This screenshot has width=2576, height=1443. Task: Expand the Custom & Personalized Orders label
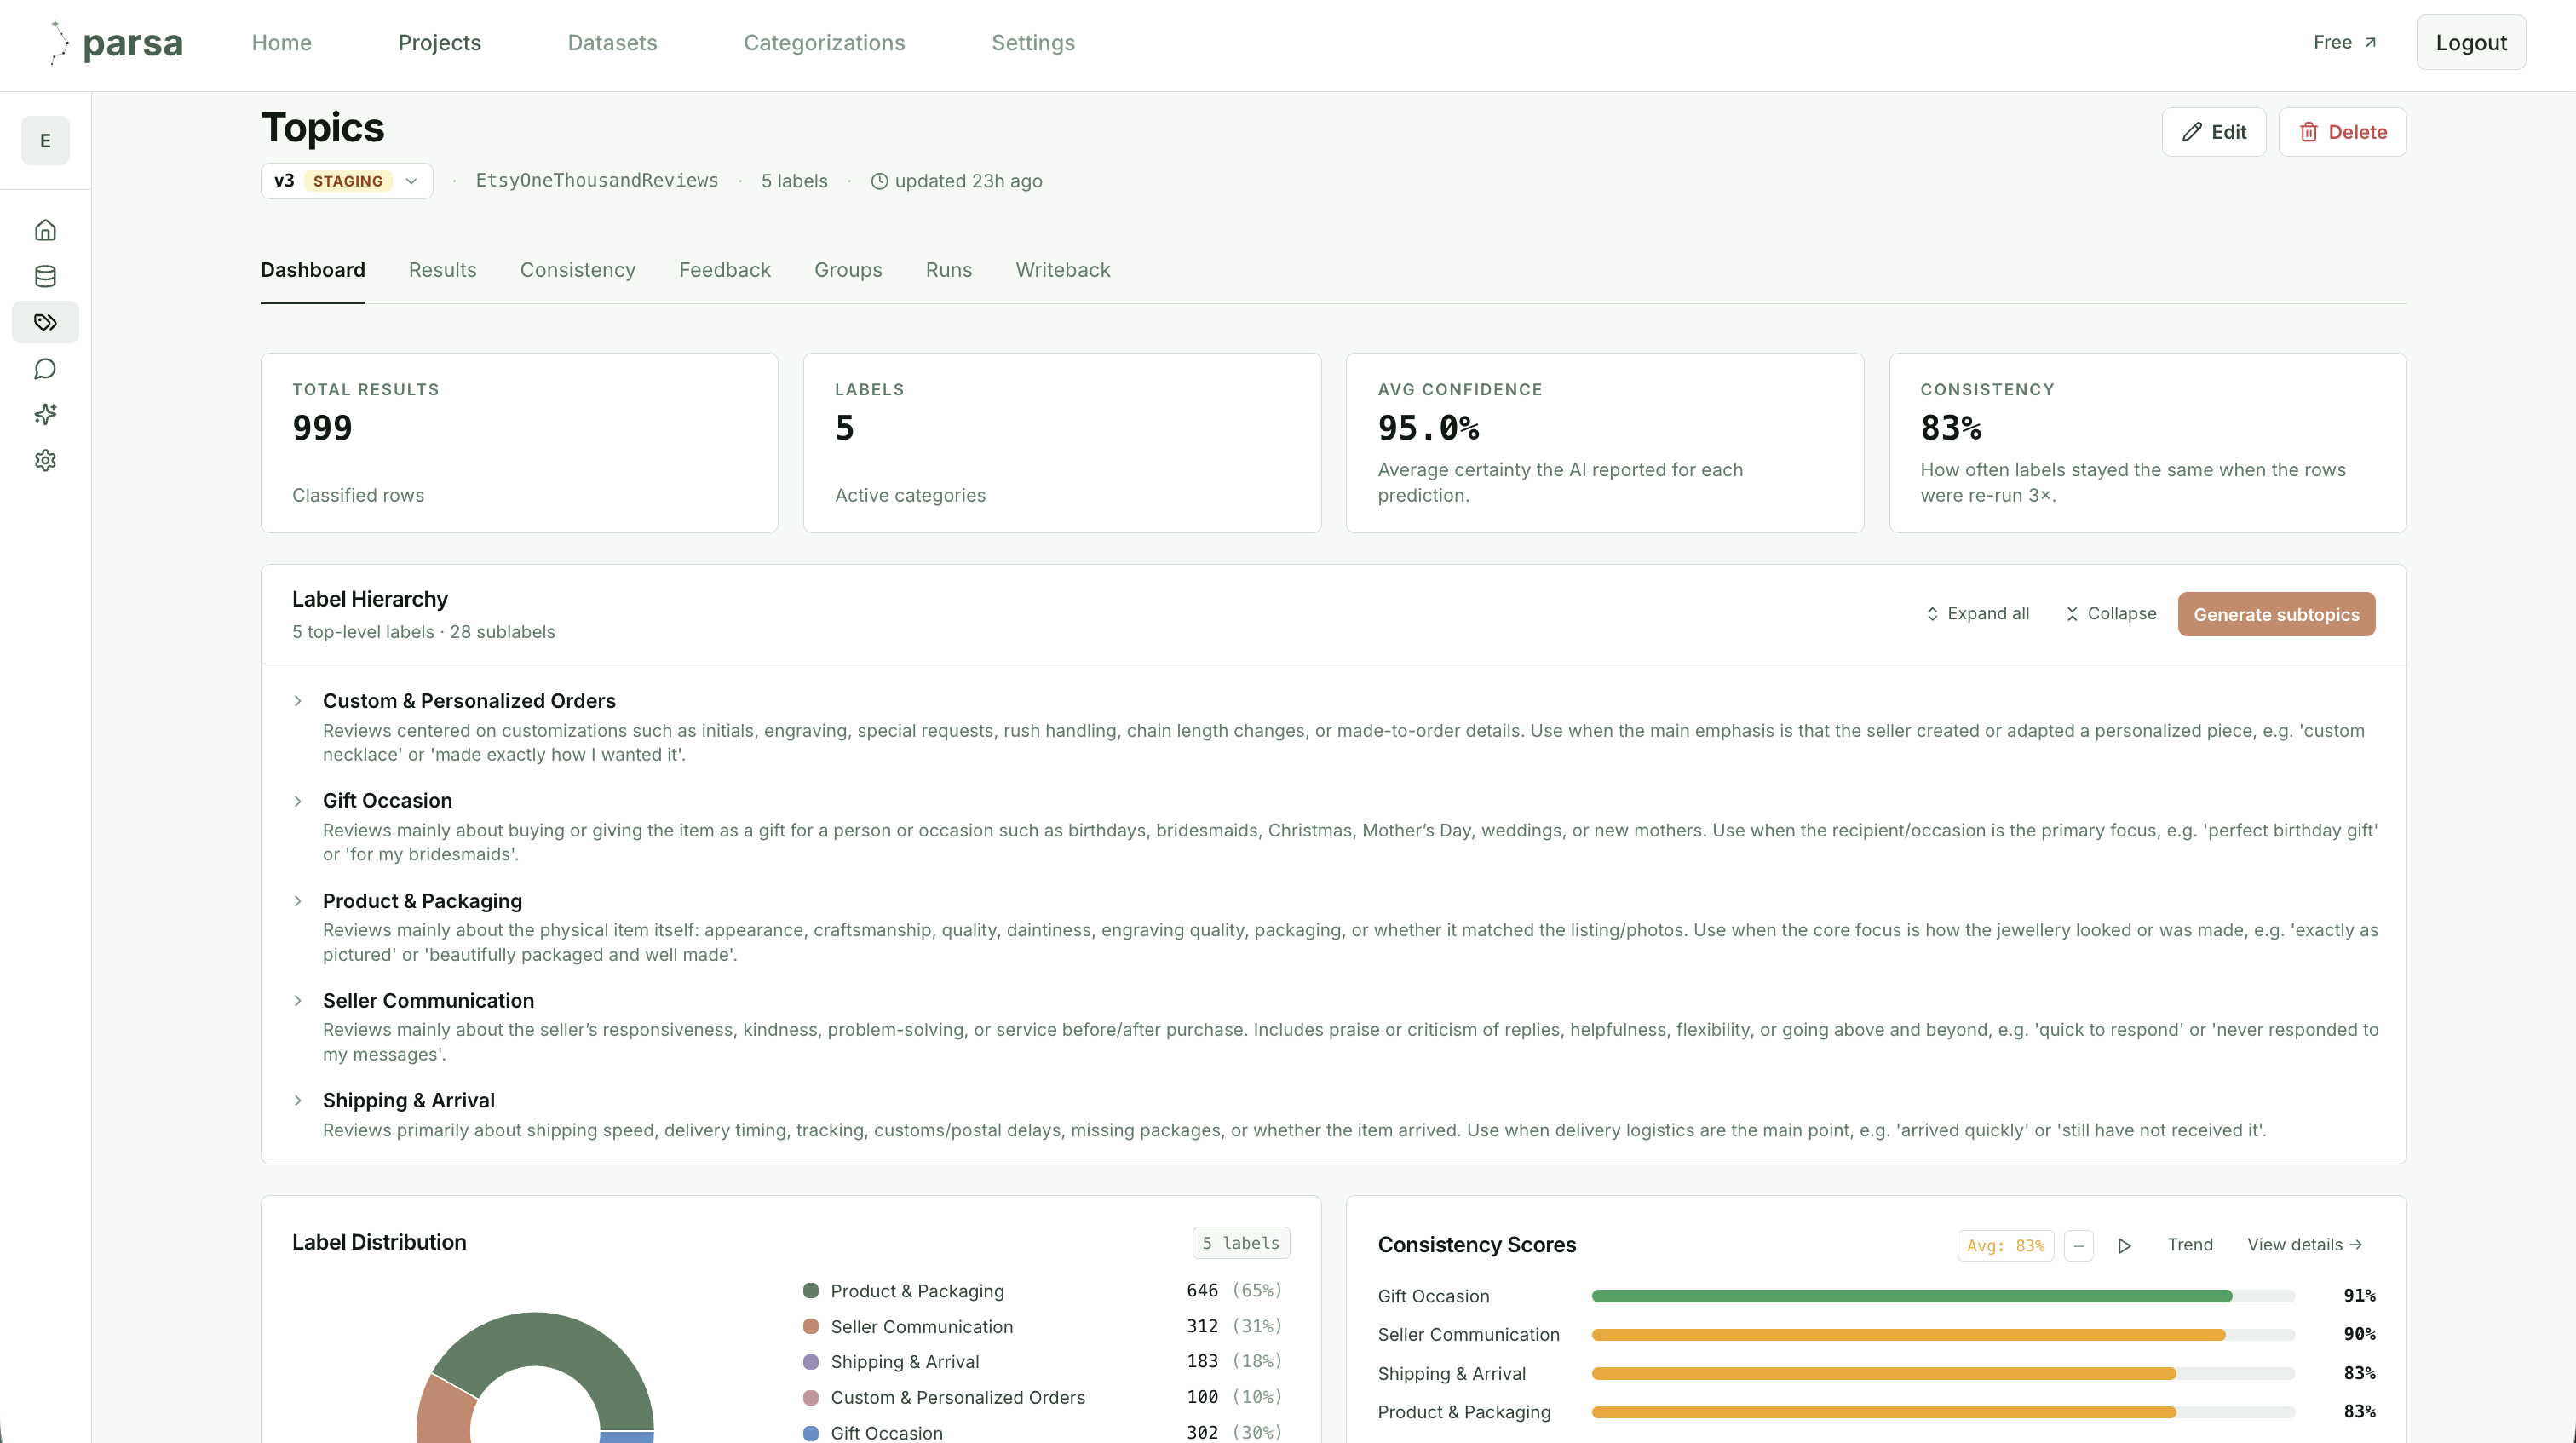297,701
